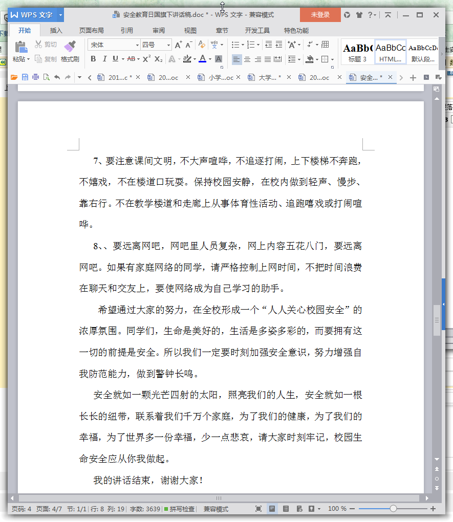
Task: Click the bulleted list icon
Action: pyautogui.click(x=235, y=45)
